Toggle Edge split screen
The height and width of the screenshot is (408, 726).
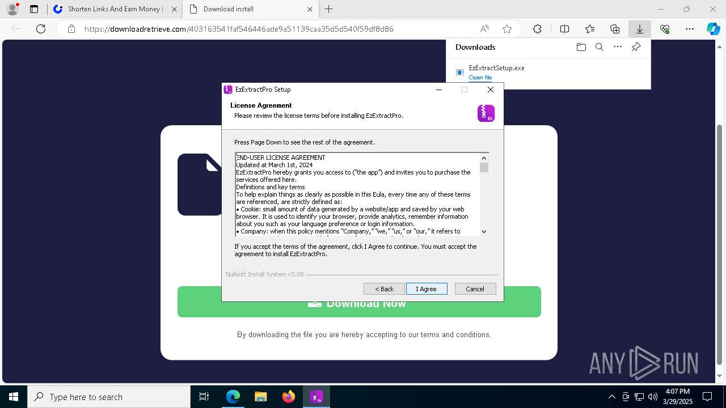tap(564, 29)
